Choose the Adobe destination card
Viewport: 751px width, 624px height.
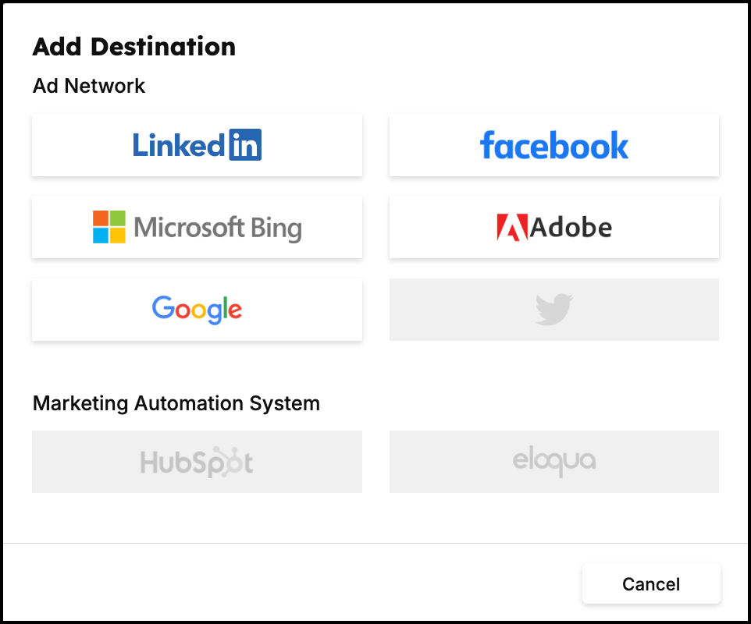[x=554, y=227]
